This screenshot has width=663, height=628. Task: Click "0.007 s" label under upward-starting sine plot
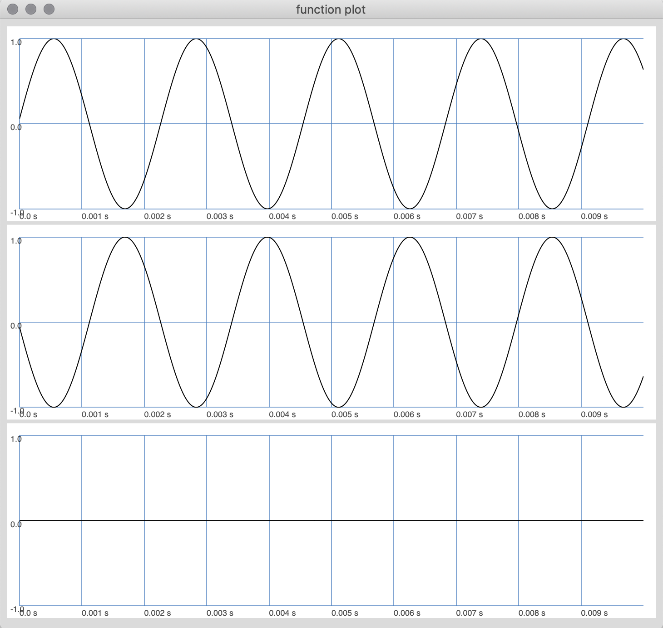coord(470,216)
